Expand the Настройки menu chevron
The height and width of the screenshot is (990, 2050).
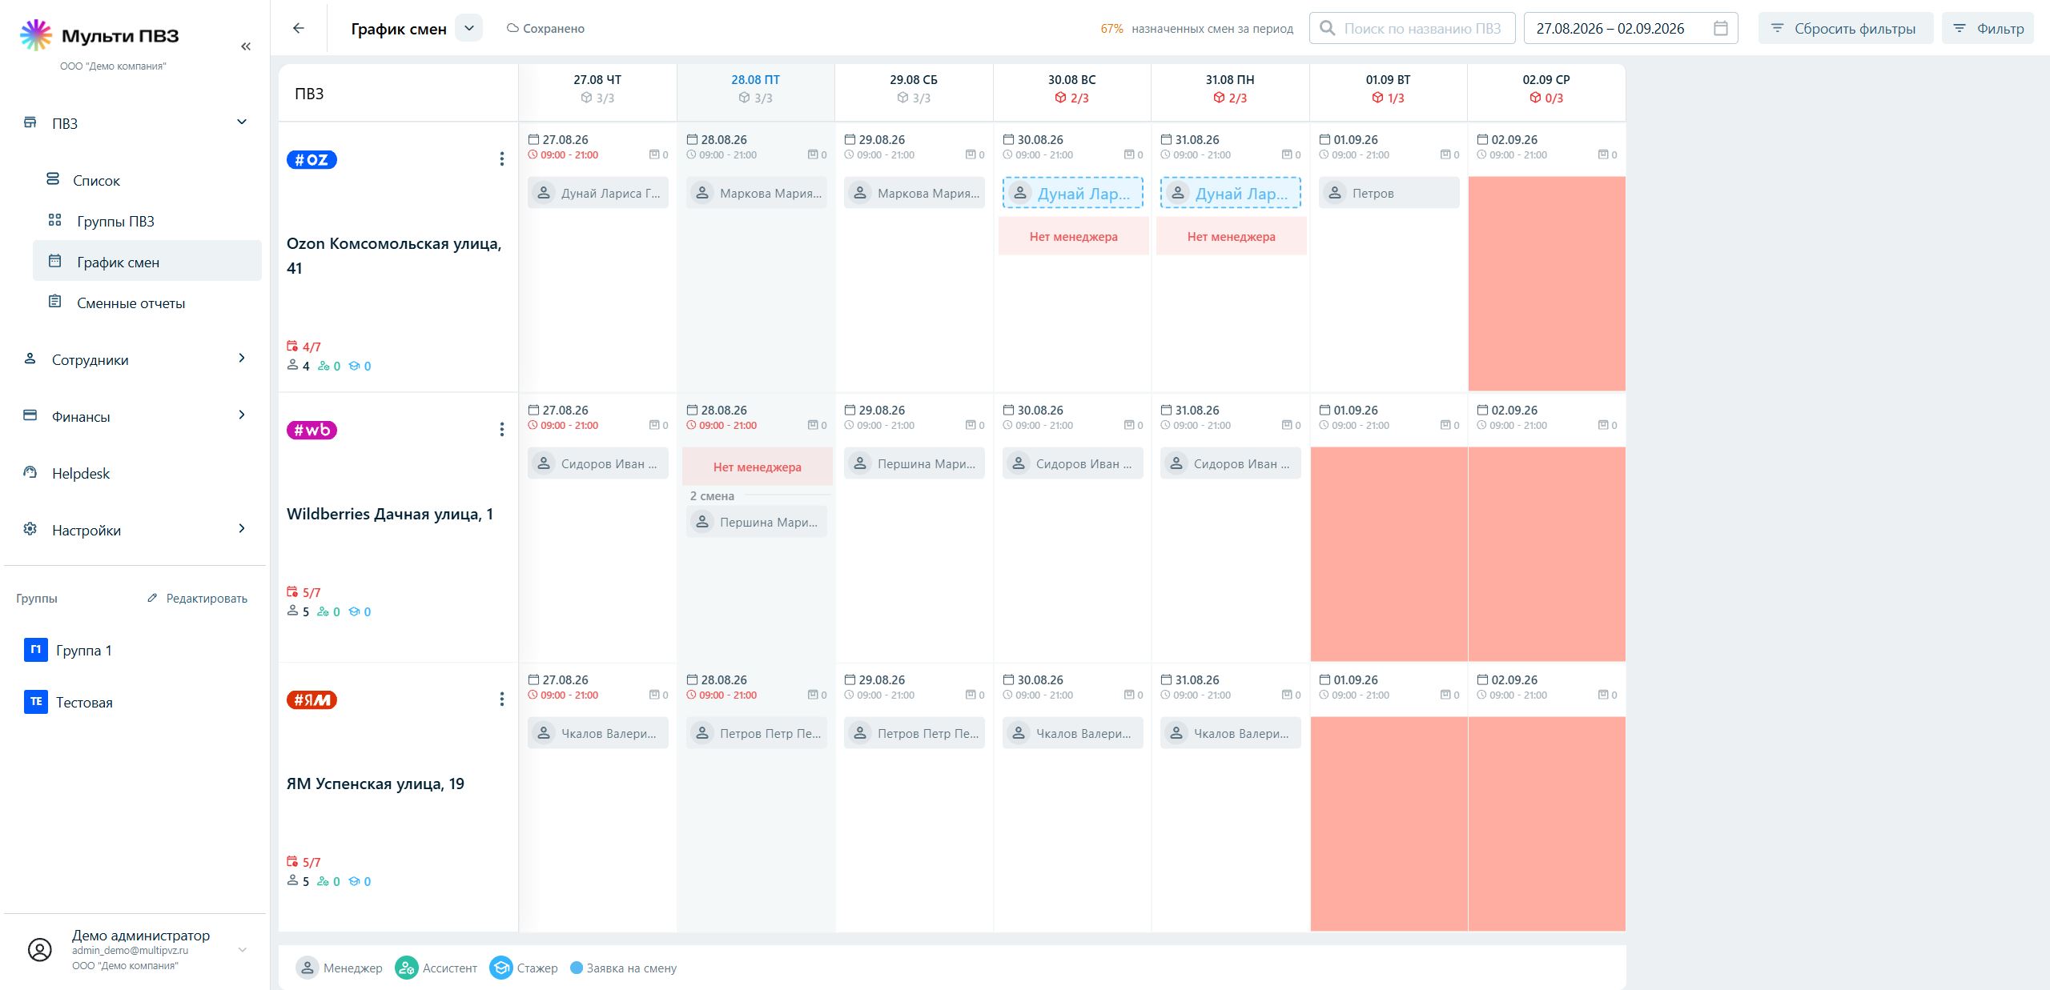[242, 528]
